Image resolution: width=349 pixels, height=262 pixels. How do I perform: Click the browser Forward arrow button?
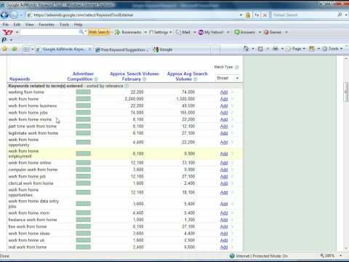click(14, 15)
